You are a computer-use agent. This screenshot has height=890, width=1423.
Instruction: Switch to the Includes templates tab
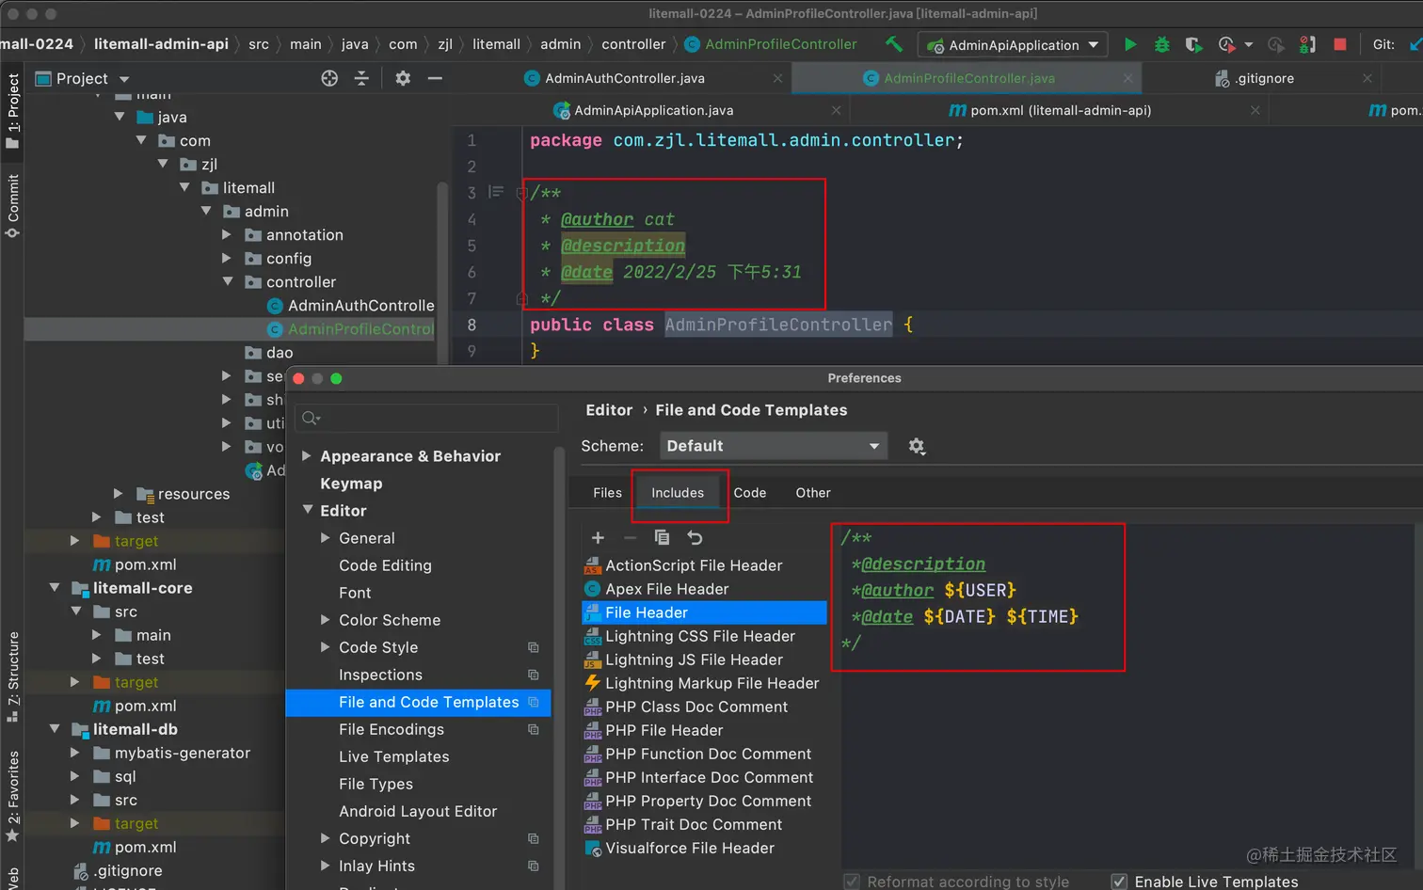click(678, 492)
